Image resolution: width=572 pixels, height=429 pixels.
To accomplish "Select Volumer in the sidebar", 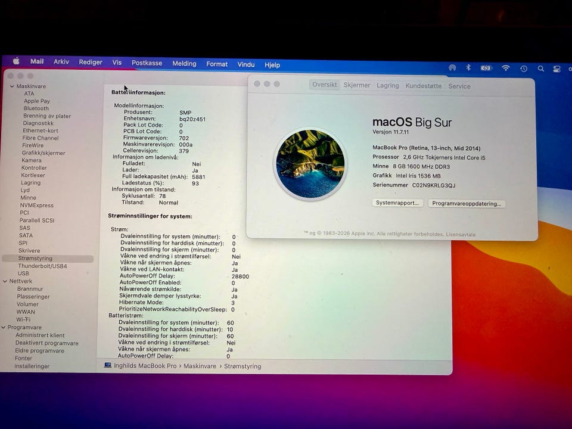I will coord(27,304).
